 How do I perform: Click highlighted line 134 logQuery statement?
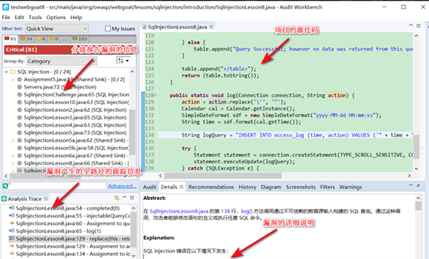click(x=285, y=135)
